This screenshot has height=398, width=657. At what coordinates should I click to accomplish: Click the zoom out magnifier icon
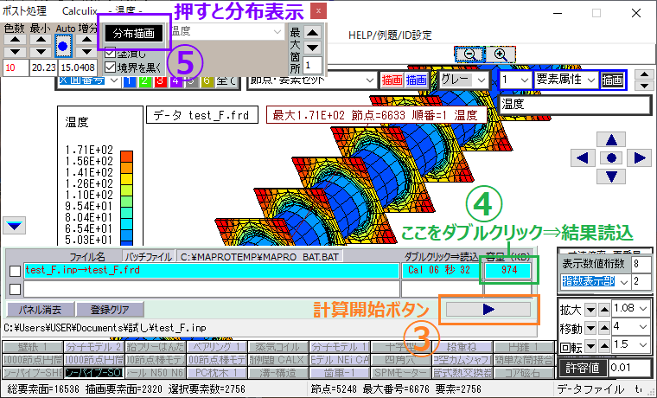tap(469, 54)
